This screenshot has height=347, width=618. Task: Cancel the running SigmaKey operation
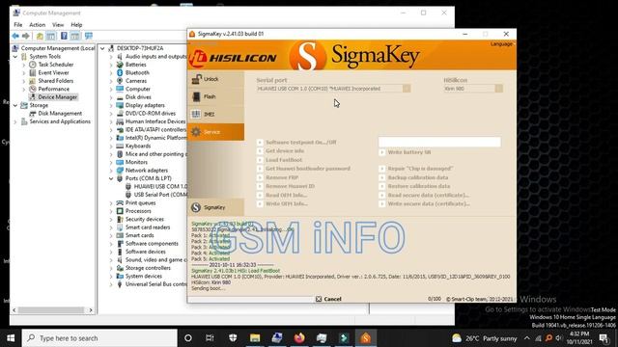328,299
